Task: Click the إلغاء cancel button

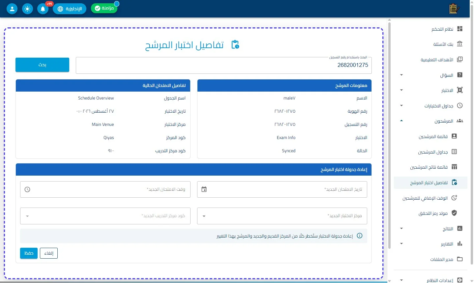Action: 49,253
